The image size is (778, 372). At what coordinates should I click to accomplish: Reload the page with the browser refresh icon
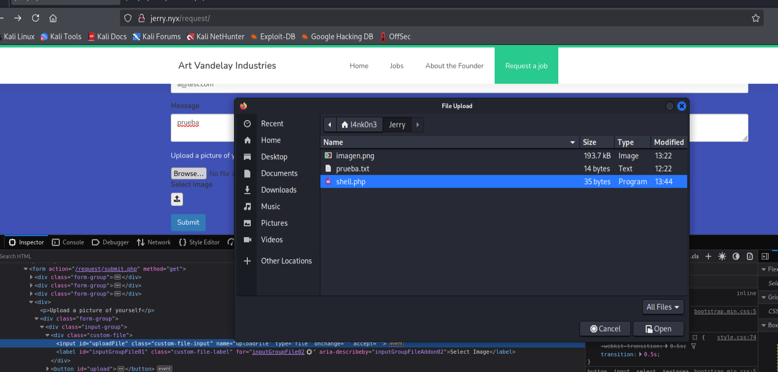click(36, 18)
